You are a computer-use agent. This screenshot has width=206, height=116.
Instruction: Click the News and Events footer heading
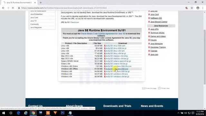tap(152, 106)
